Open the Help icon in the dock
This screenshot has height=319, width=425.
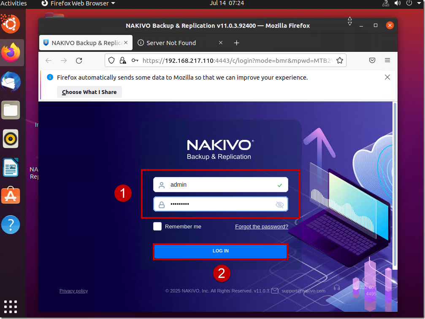coord(11,225)
